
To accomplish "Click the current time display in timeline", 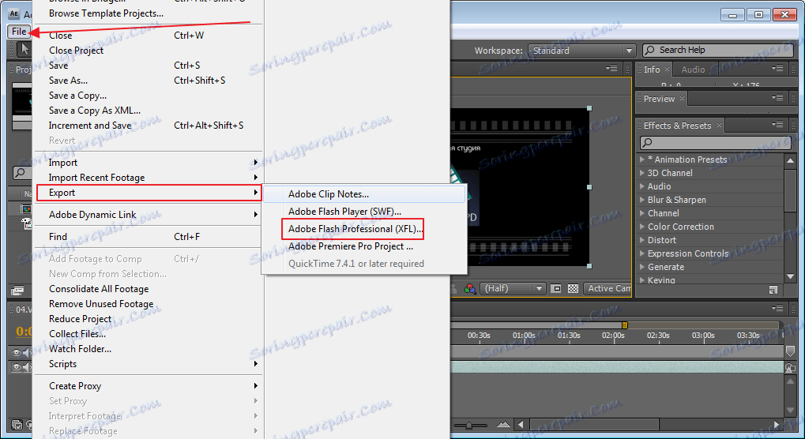I will point(24,332).
